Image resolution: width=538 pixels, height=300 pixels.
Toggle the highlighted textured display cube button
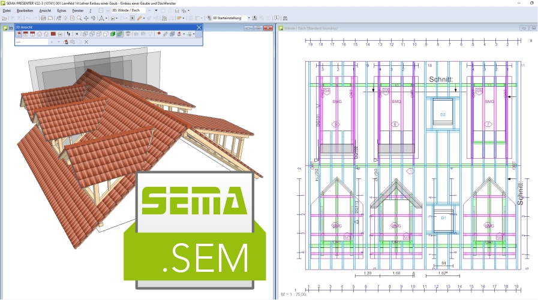pyautogui.click(x=120, y=34)
